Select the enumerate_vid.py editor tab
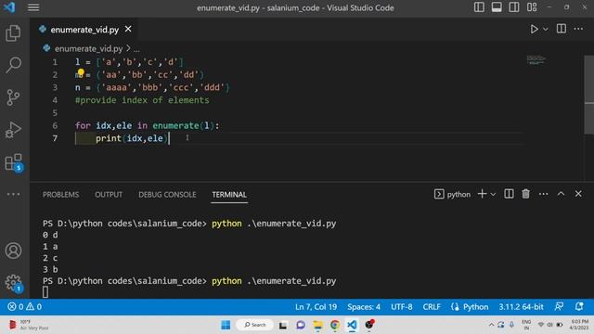594x334 pixels. click(84, 30)
